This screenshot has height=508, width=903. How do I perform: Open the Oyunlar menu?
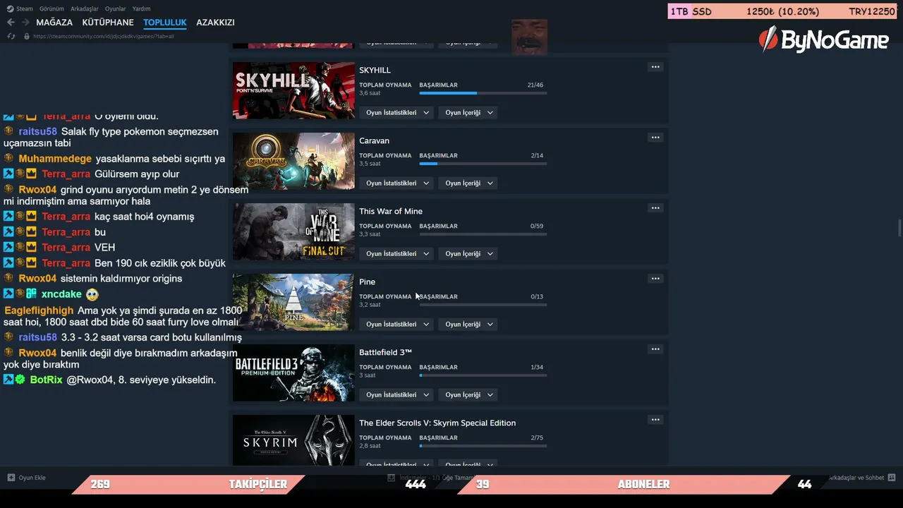(116, 8)
